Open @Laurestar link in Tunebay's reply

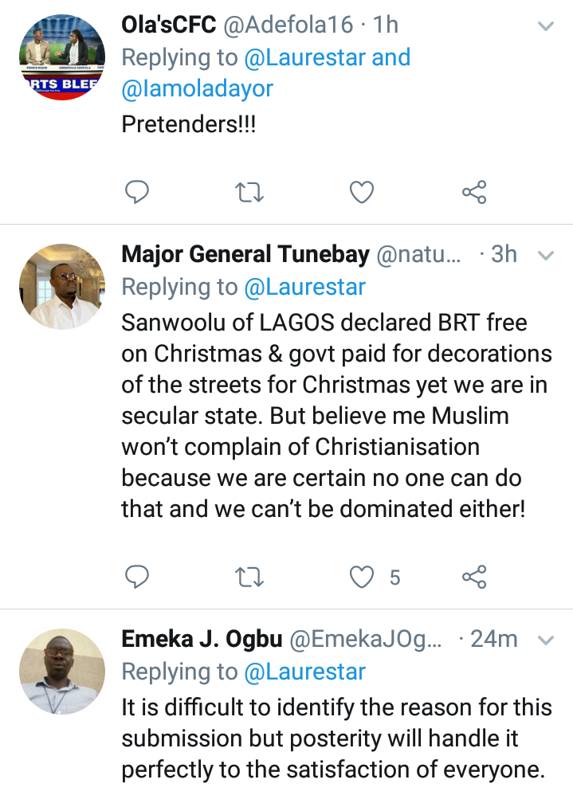[x=305, y=287]
